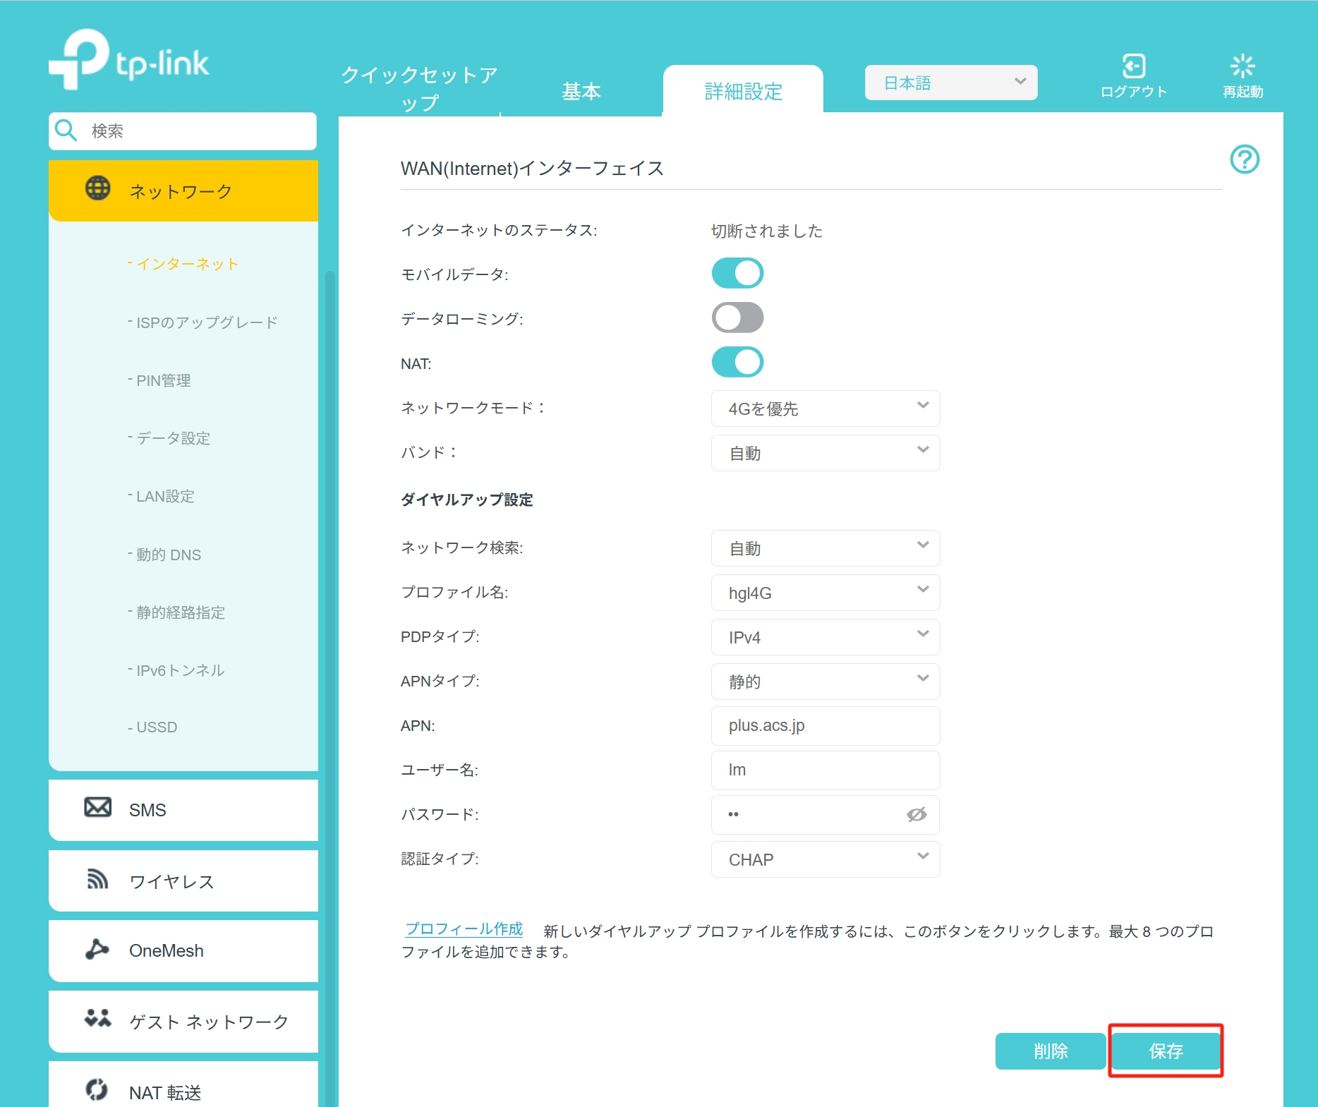Open the language dropdown 日本語
The height and width of the screenshot is (1107, 1318).
[951, 83]
